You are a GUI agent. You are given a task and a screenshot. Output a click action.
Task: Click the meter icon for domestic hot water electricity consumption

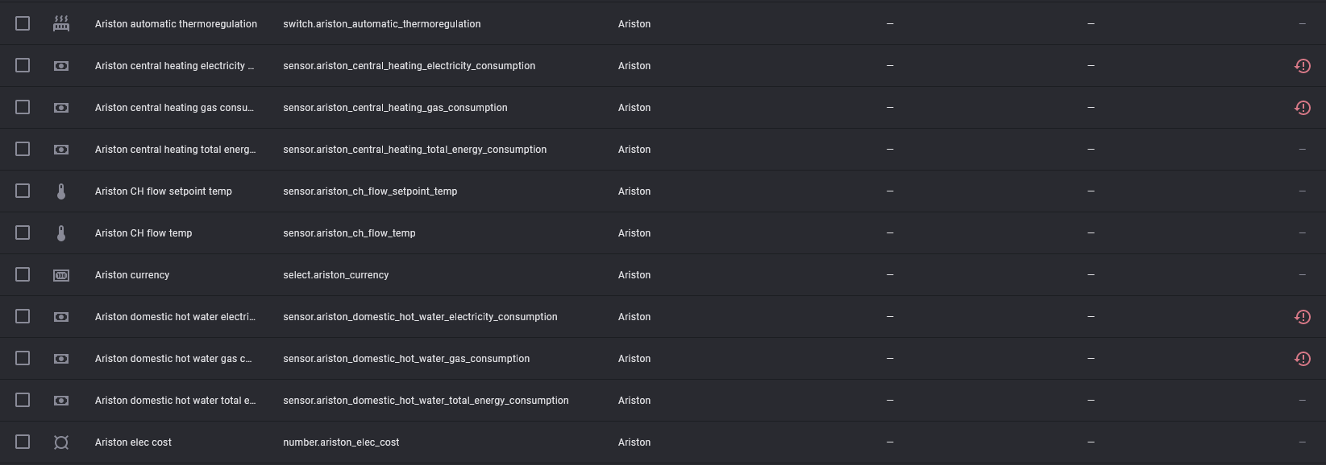[60, 316]
